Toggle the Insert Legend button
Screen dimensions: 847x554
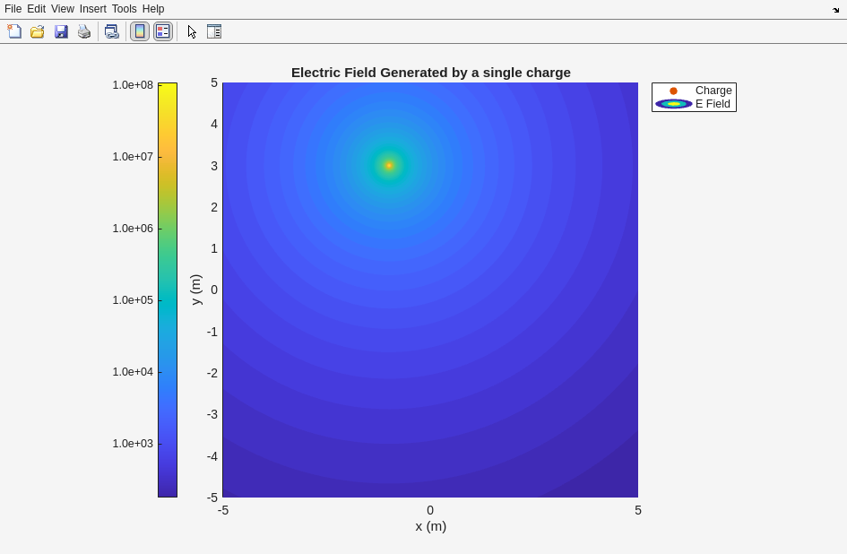[162, 31]
